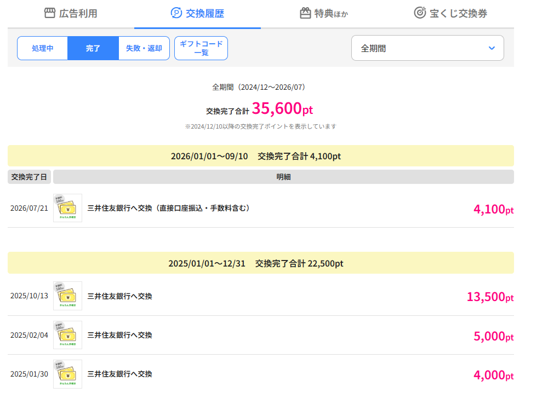Open the 全期間 period dropdown

tap(427, 48)
